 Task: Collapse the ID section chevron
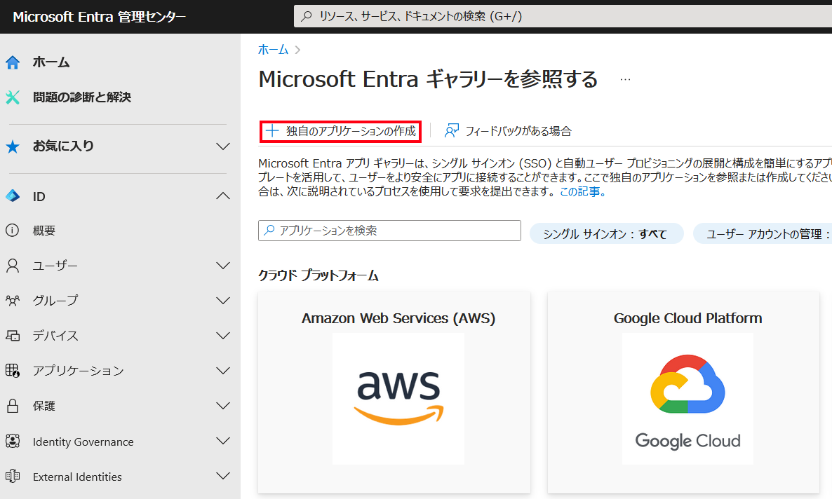pos(223,196)
